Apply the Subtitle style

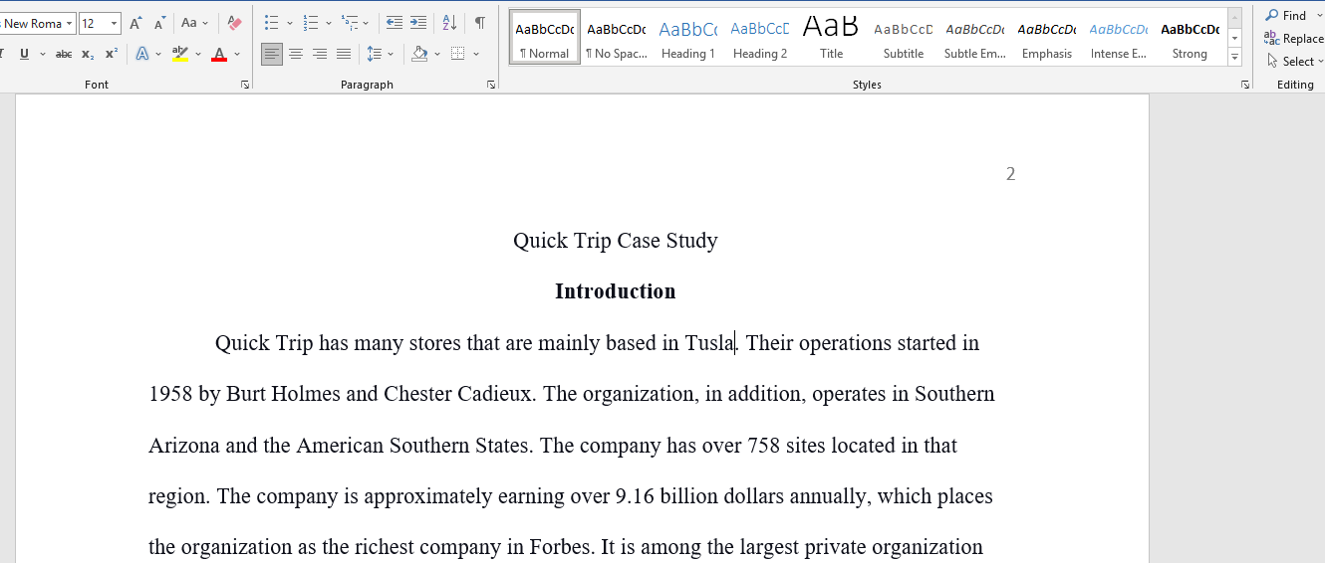(904, 38)
